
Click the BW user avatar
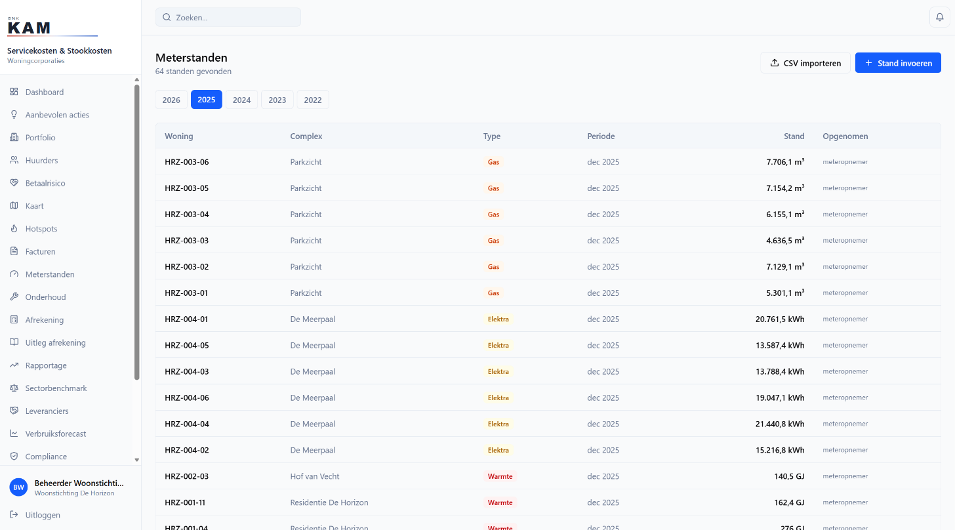(x=18, y=487)
